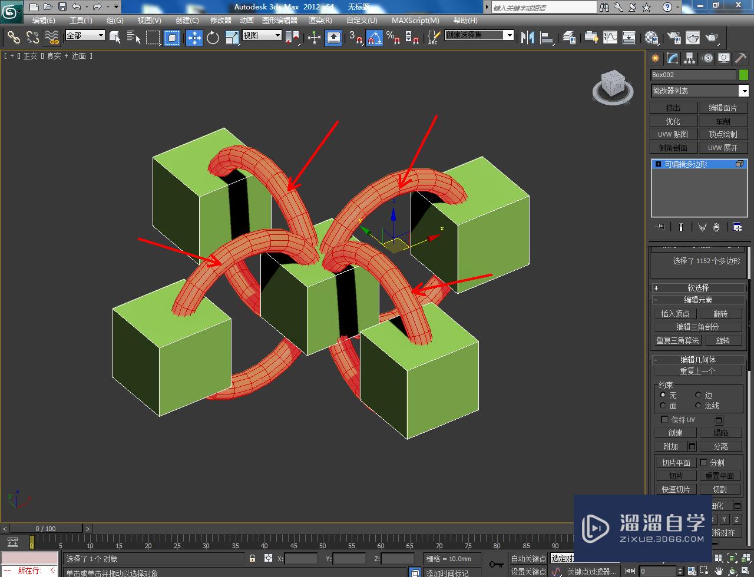Viewport: 754px width, 577px height.
Task: Open Edit Named Selection Sets icon
Action: (433, 38)
